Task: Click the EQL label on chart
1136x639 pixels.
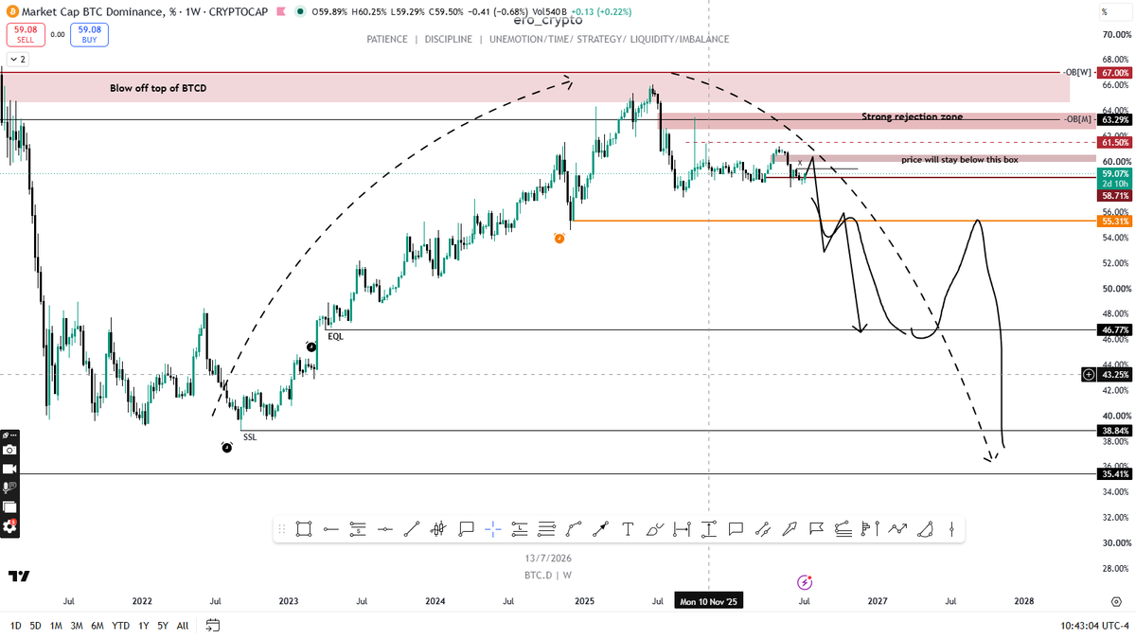Action: [335, 336]
